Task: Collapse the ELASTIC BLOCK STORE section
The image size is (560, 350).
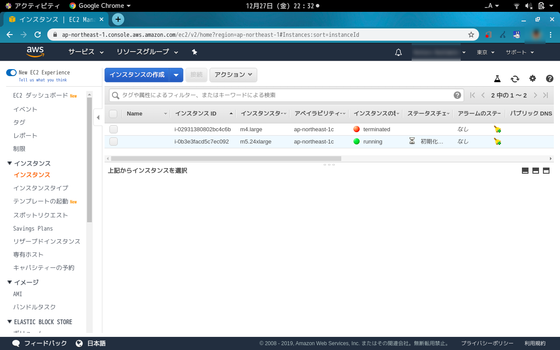Action: coord(10,322)
